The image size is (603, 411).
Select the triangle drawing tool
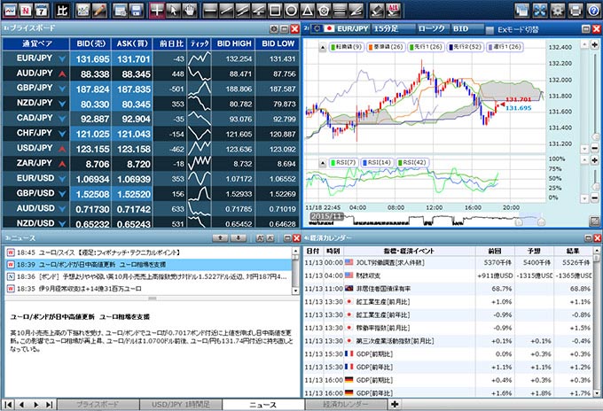[306, 10]
